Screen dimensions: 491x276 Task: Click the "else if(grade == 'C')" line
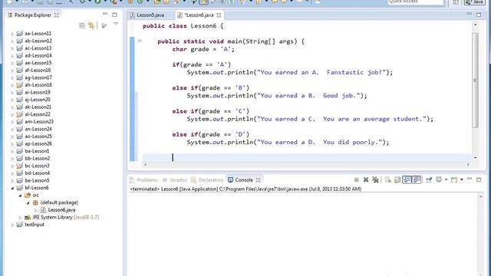point(211,111)
